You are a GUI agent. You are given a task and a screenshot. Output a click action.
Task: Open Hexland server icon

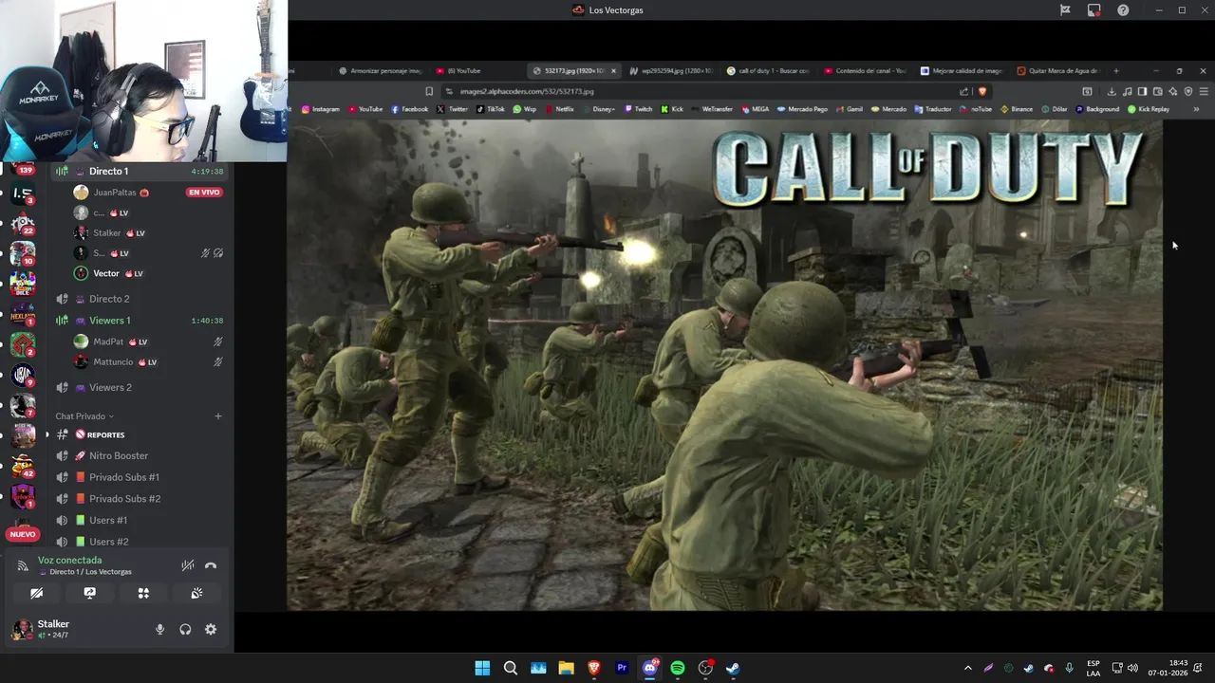click(23, 315)
